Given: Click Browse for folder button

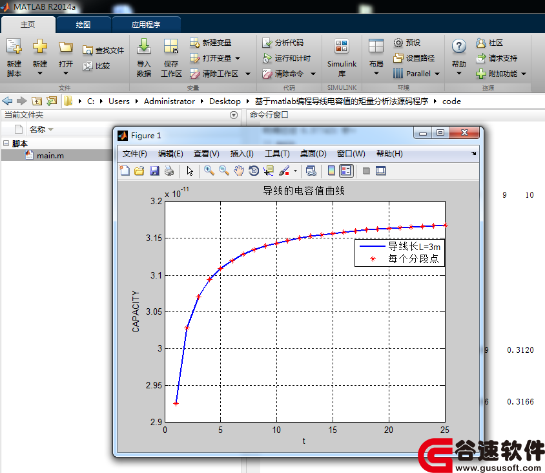Looking at the screenshot, I should click(x=52, y=101).
